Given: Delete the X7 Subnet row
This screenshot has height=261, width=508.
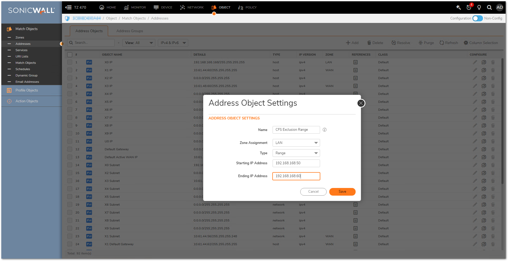Looking at the screenshot, I should (x=493, y=212).
